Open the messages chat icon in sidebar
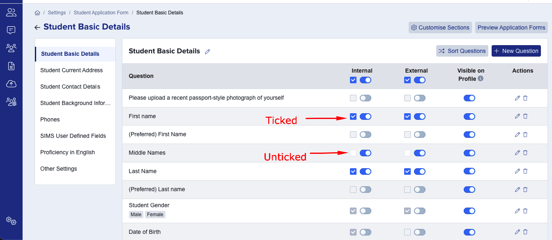The image size is (552, 240). tap(11, 30)
